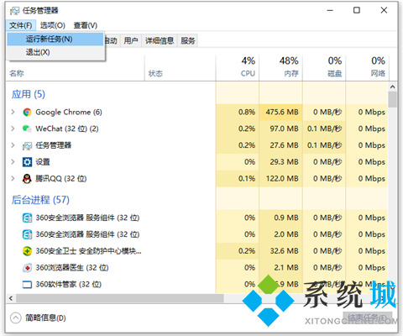Viewport: 403px width, 336px height.
Task: Click the 360浏览器医生 process icon
Action: pos(27,268)
